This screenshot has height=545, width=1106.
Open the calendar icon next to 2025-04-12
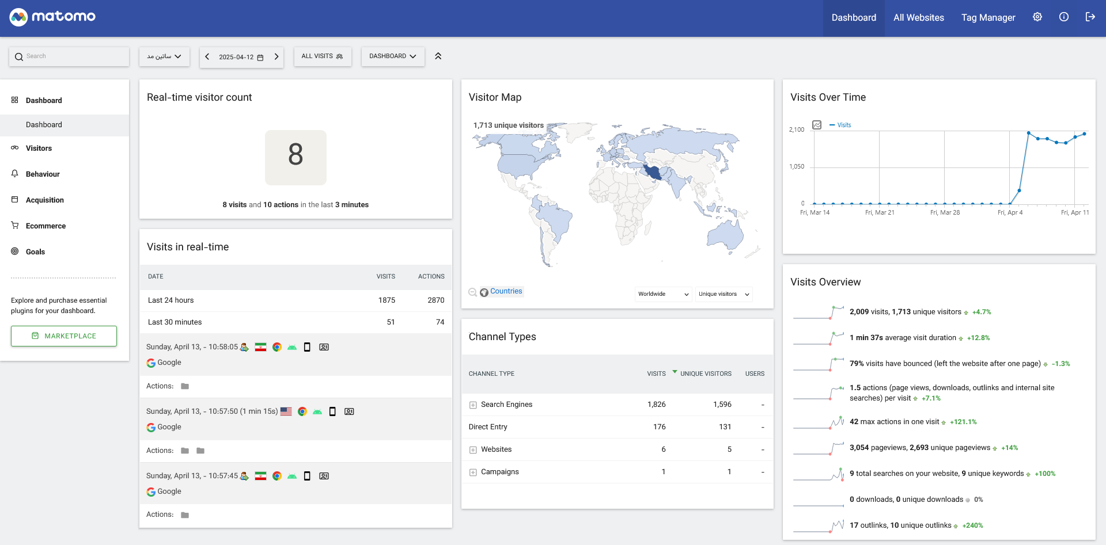tap(260, 58)
